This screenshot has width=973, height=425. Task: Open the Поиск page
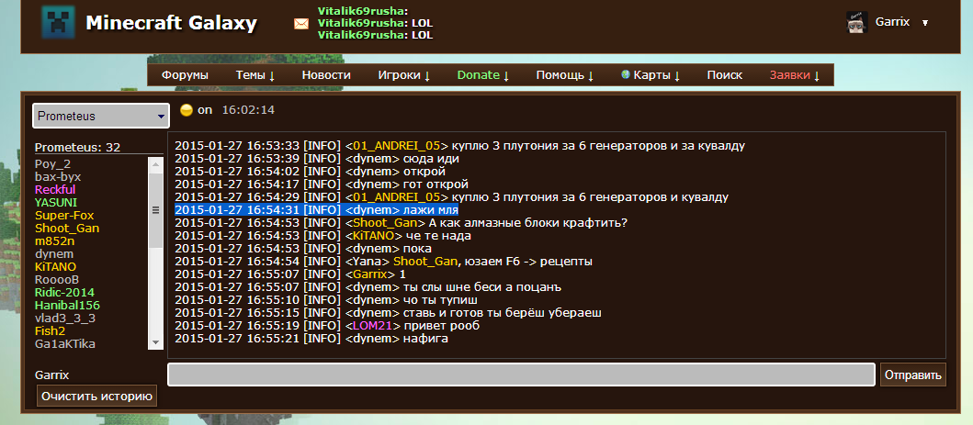pyautogui.click(x=725, y=75)
